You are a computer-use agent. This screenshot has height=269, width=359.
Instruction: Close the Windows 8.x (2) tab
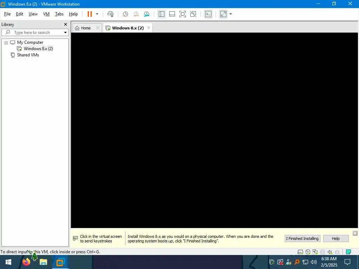tap(149, 28)
